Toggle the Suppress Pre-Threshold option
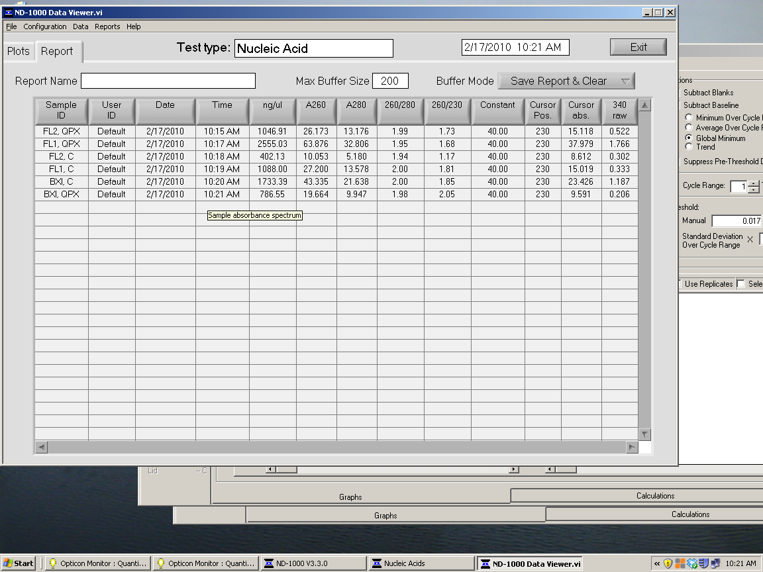 pyautogui.click(x=722, y=162)
